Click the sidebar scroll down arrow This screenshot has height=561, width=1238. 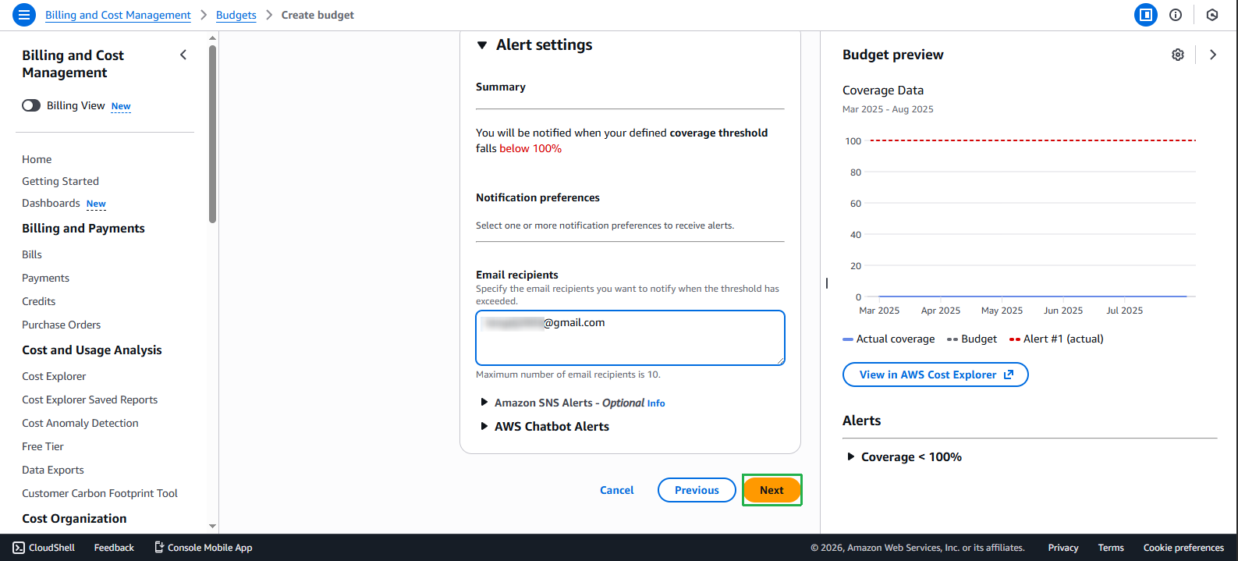coord(212,527)
